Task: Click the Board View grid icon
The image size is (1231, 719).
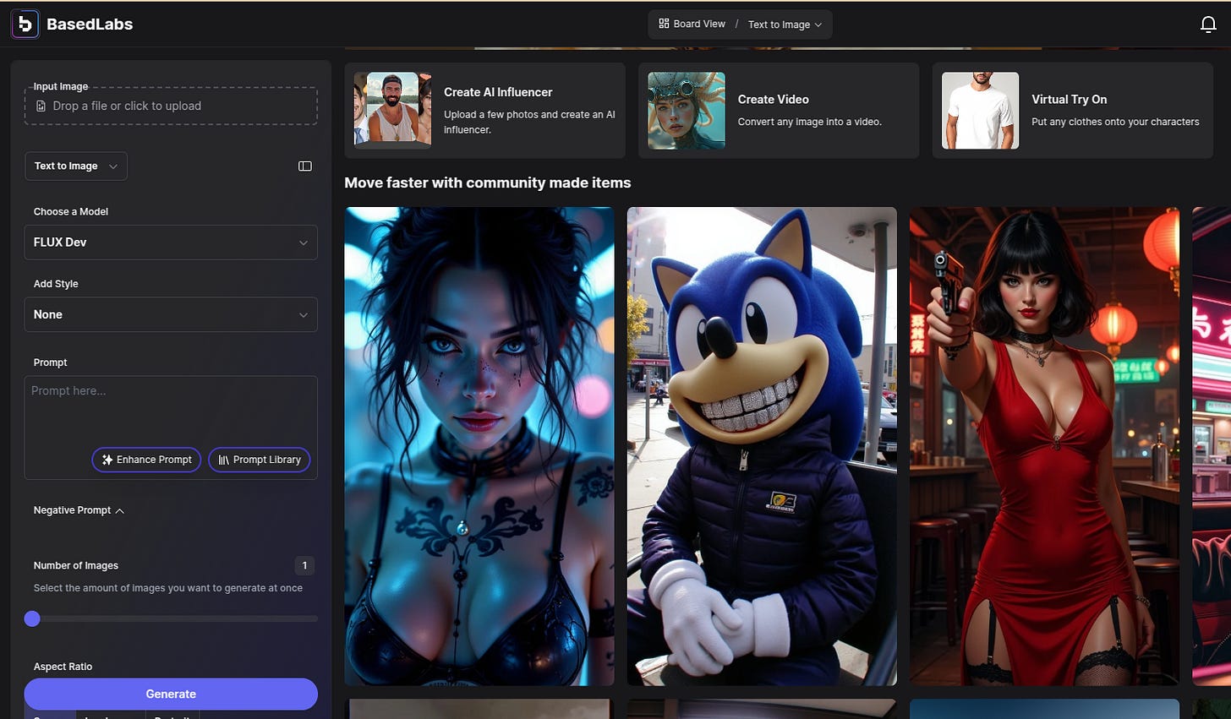Action: [x=664, y=24]
